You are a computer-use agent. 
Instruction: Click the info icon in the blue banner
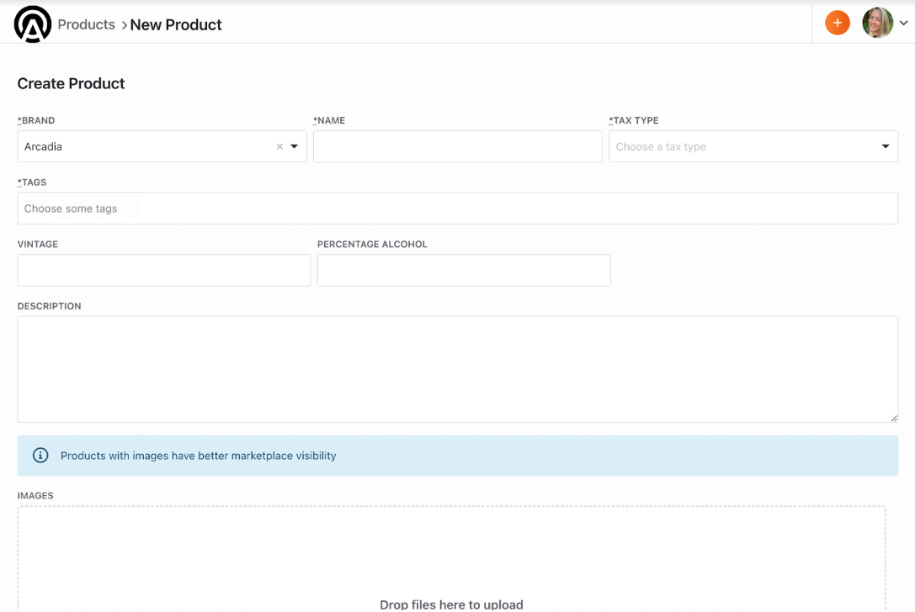(x=40, y=455)
